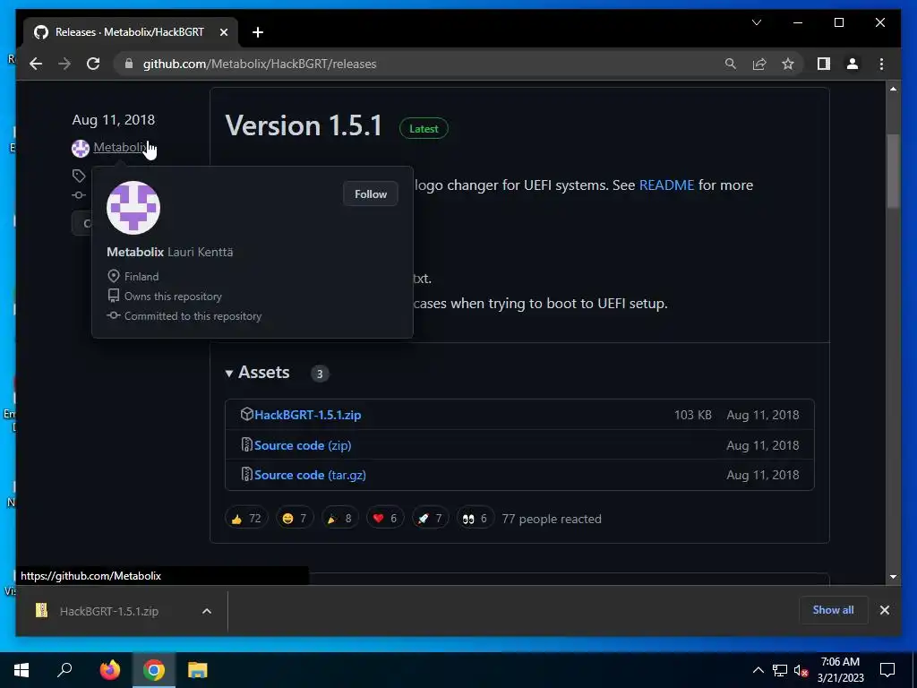The image size is (917, 688).
Task: Click the 103 KB file size text
Action: 692,415
